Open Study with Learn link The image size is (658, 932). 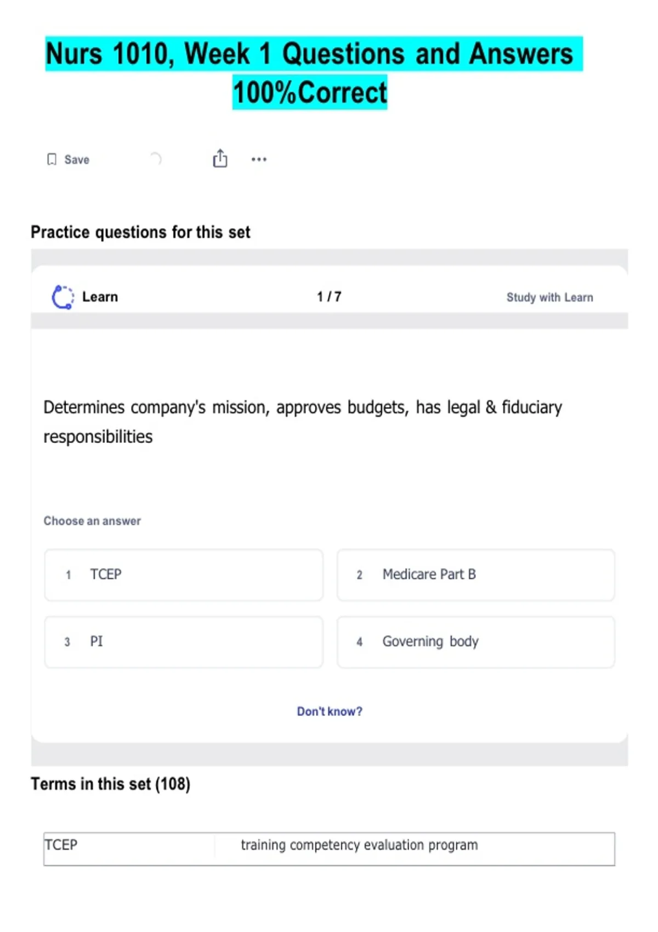[549, 298]
